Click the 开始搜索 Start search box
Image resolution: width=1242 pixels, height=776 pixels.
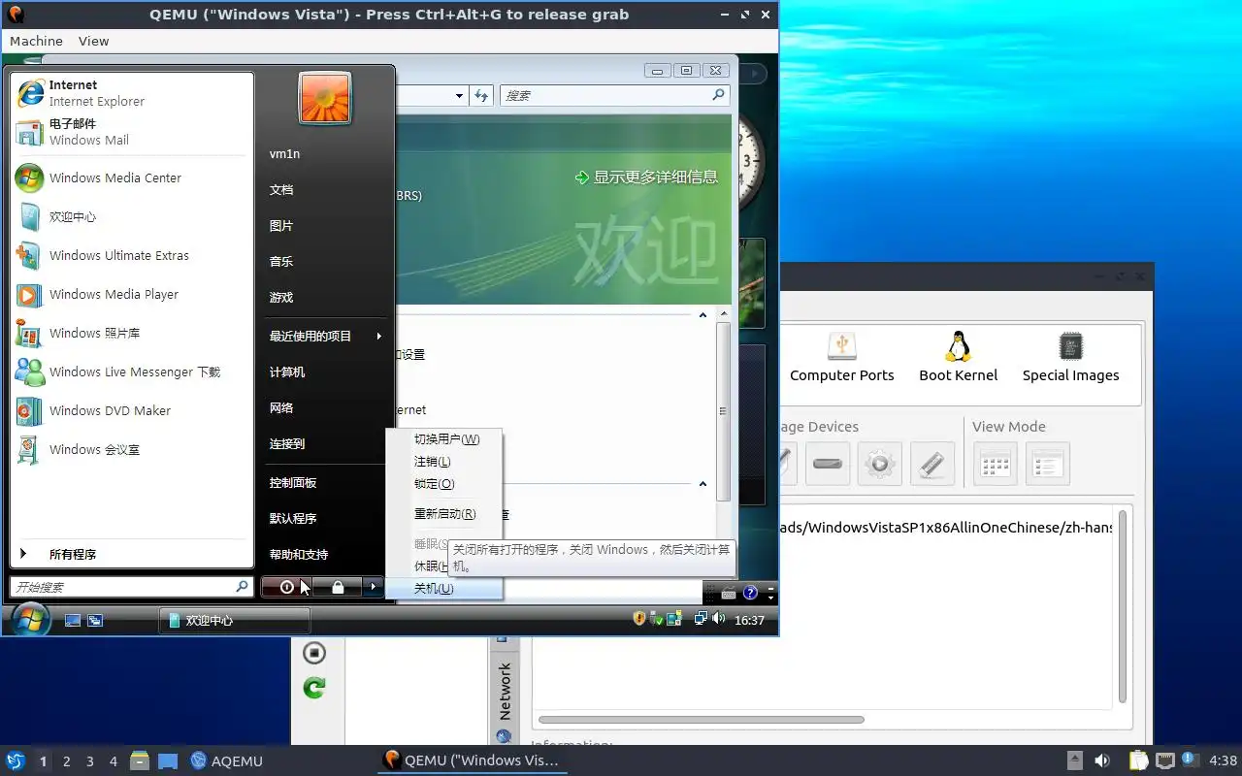point(132,587)
